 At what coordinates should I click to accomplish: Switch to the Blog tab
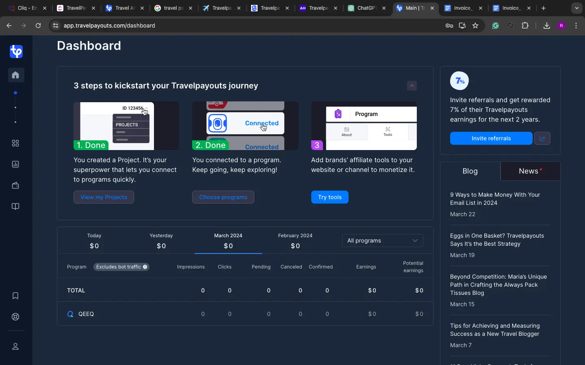[x=470, y=171]
